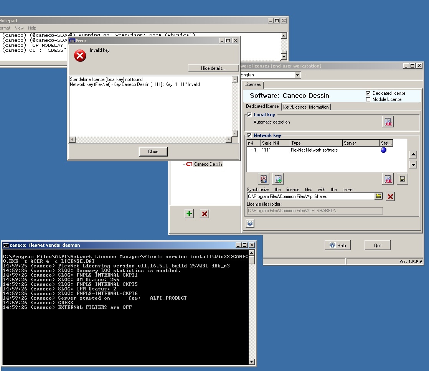Select the Dedicated license tab

pos(262,106)
